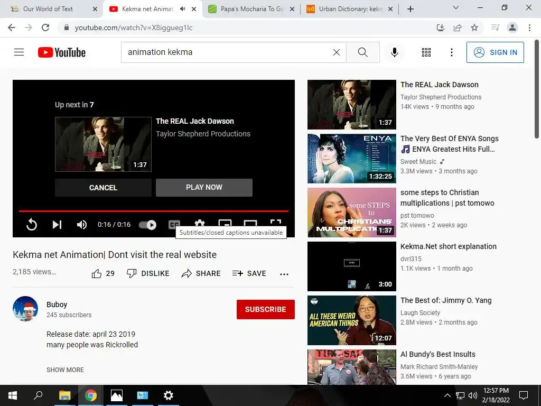Image resolution: width=541 pixels, height=406 pixels.
Task: Open Kekma.Net short explanation video
Action: click(x=448, y=246)
